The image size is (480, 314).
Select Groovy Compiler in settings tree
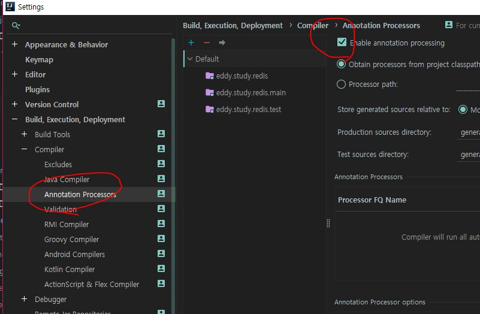(71, 239)
